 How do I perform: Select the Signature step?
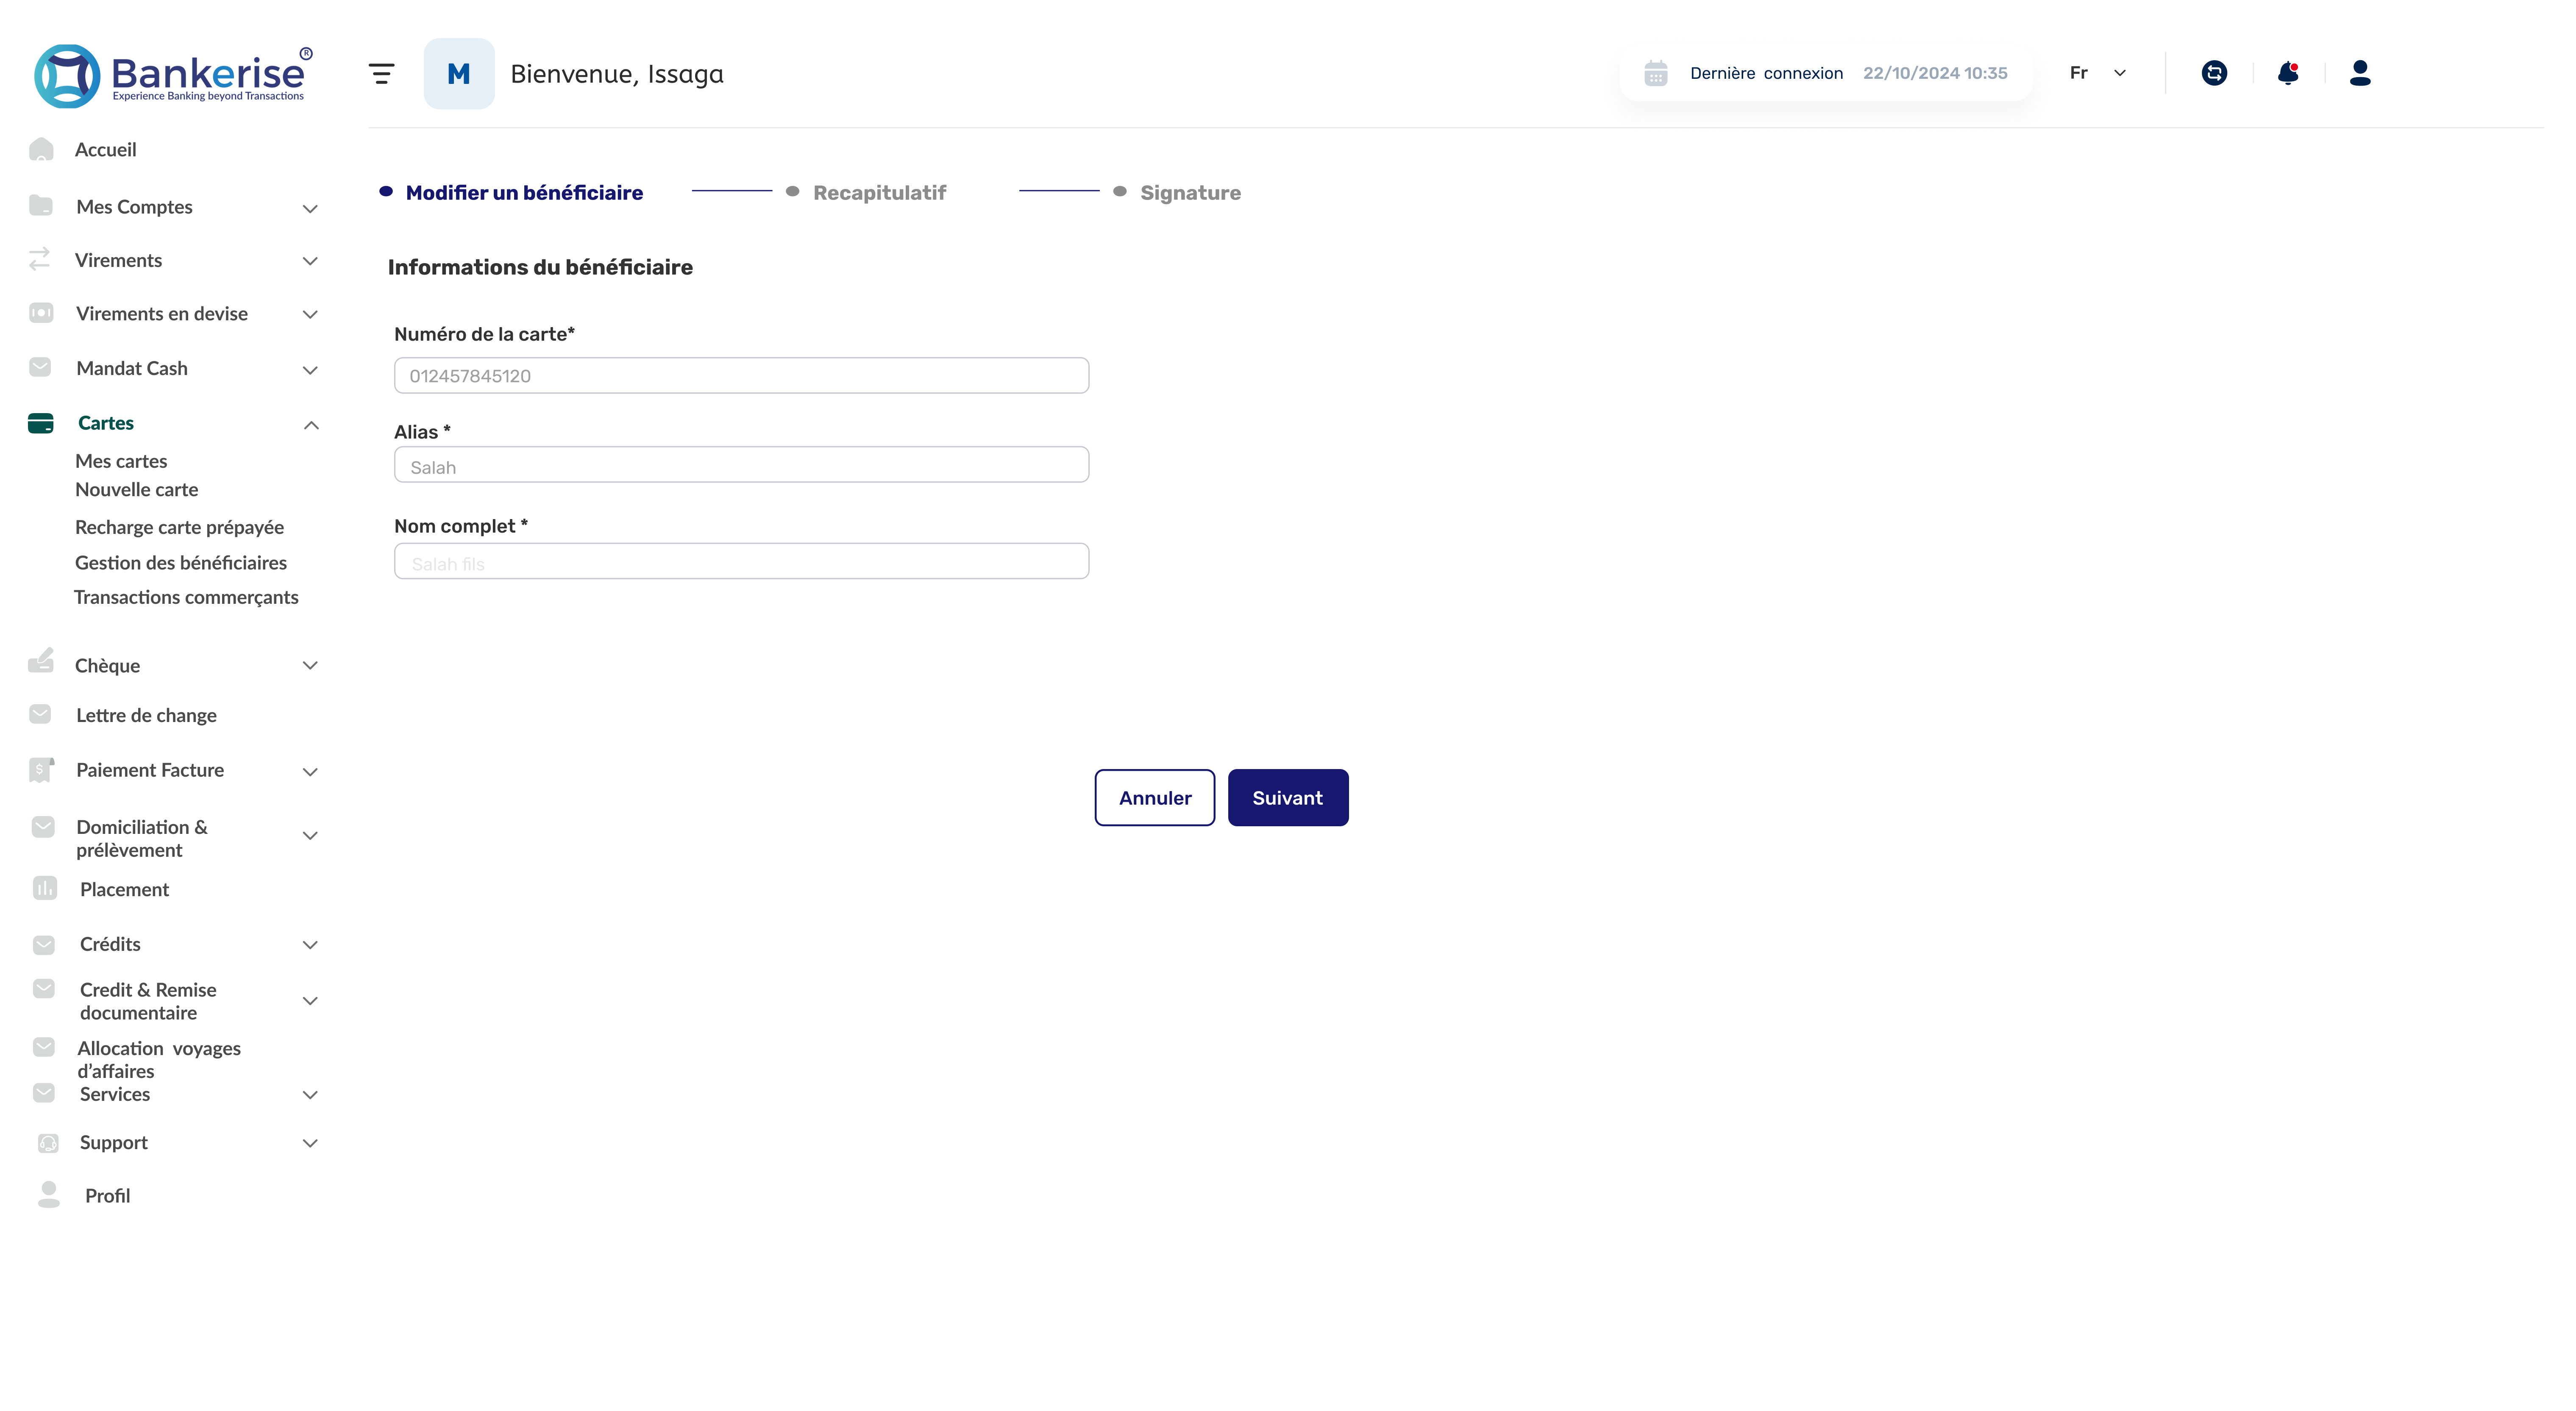[1190, 192]
